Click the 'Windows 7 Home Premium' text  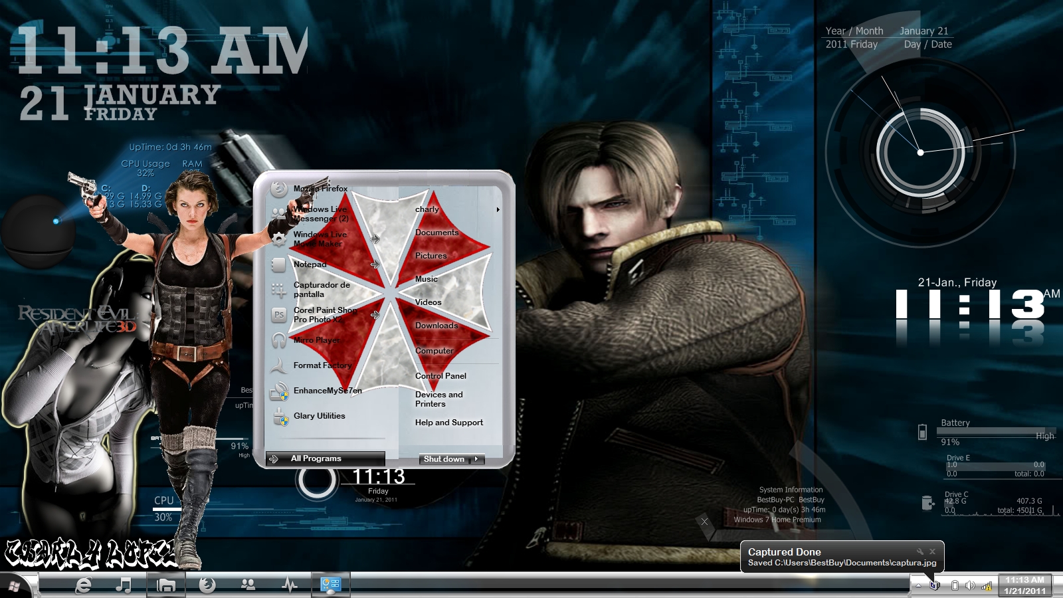tap(777, 520)
